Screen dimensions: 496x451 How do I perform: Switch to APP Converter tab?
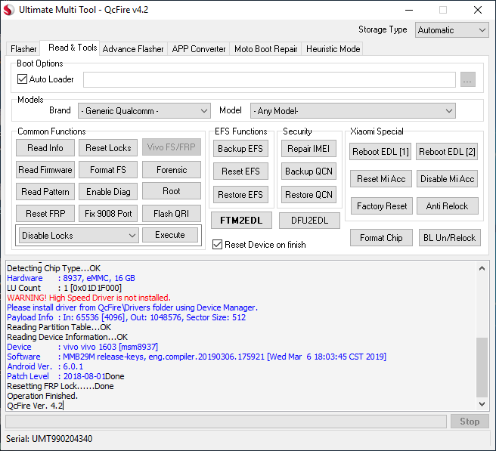(199, 49)
